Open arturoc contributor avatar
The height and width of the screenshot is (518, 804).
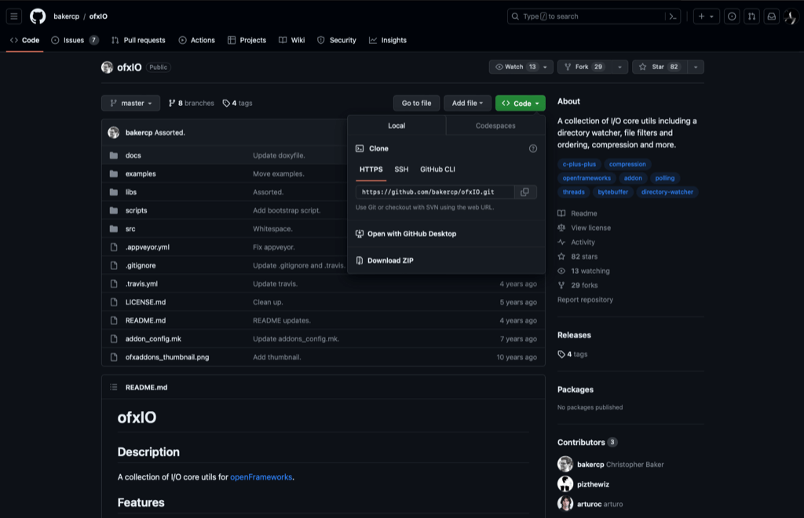click(565, 504)
